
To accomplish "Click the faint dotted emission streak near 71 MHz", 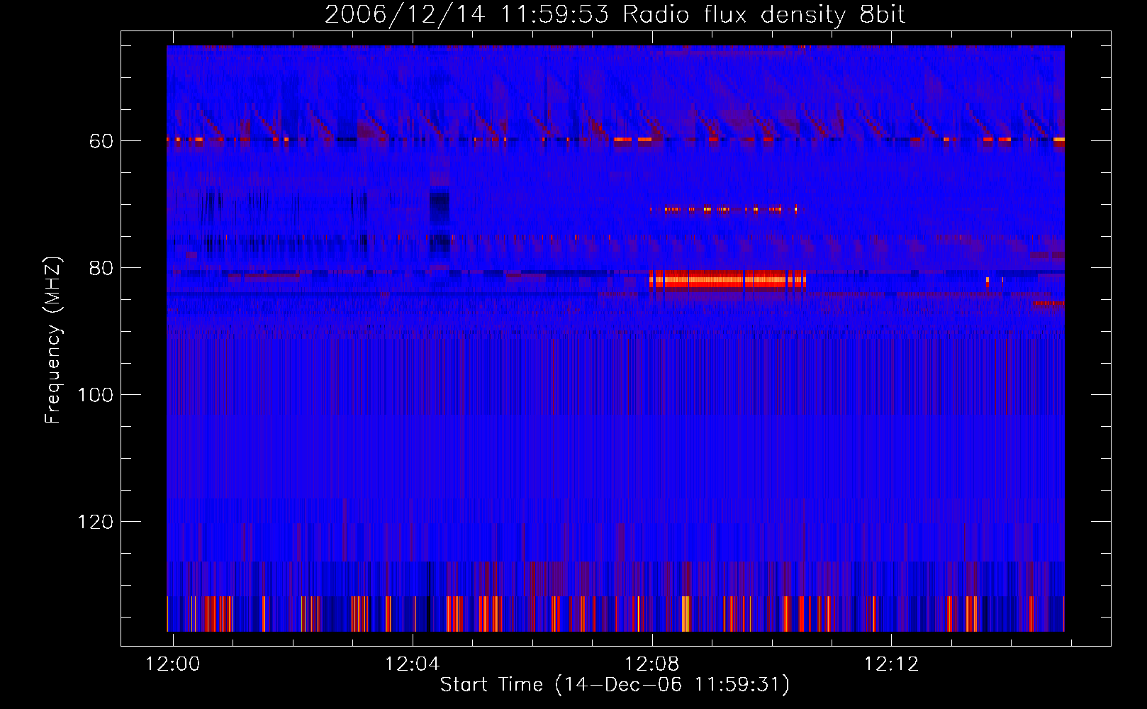I will coord(723,209).
